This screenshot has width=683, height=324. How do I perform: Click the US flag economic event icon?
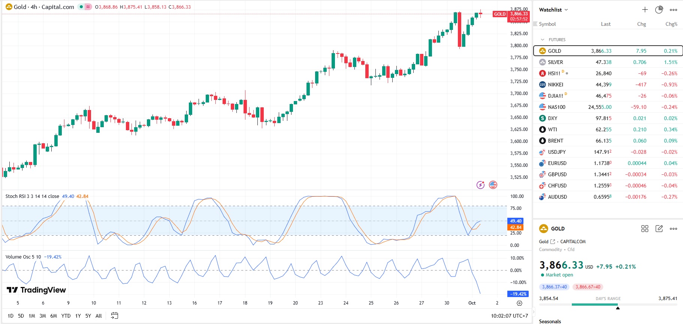[x=493, y=185]
